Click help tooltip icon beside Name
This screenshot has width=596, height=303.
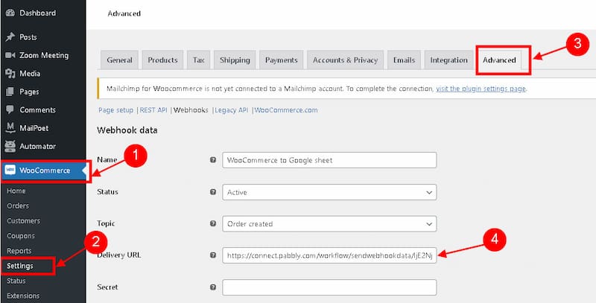tap(213, 160)
